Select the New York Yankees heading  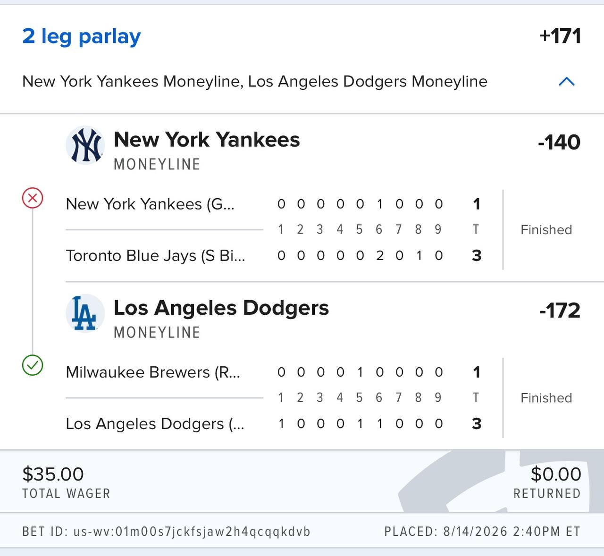(x=207, y=139)
